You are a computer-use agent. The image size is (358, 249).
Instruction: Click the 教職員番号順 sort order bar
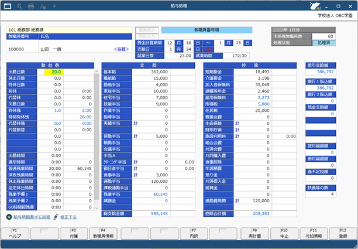206,30
